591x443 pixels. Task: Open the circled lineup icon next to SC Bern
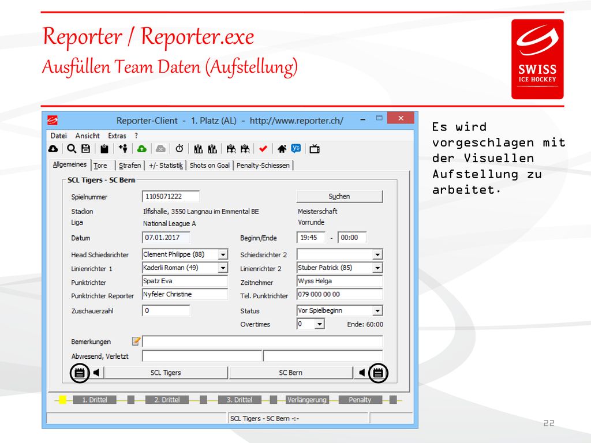click(378, 373)
